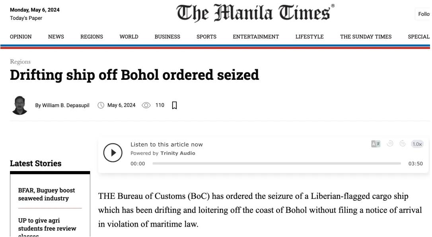This screenshot has width=432, height=237.
Task: Click the Follow button in header
Action: tap(423, 14)
